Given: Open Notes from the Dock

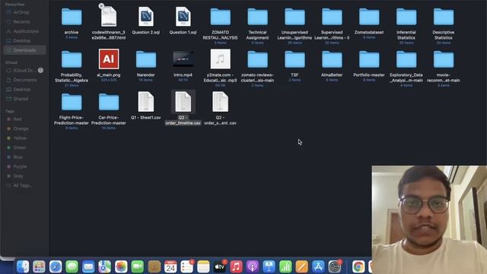Looking at the screenshot, I should (x=203, y=266).
